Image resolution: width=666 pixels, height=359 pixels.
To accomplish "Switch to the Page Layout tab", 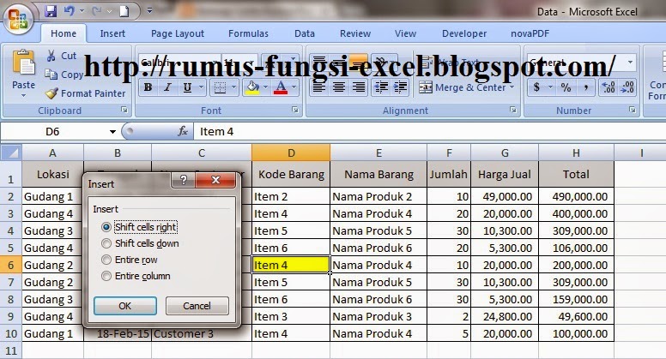I will 178,33.
